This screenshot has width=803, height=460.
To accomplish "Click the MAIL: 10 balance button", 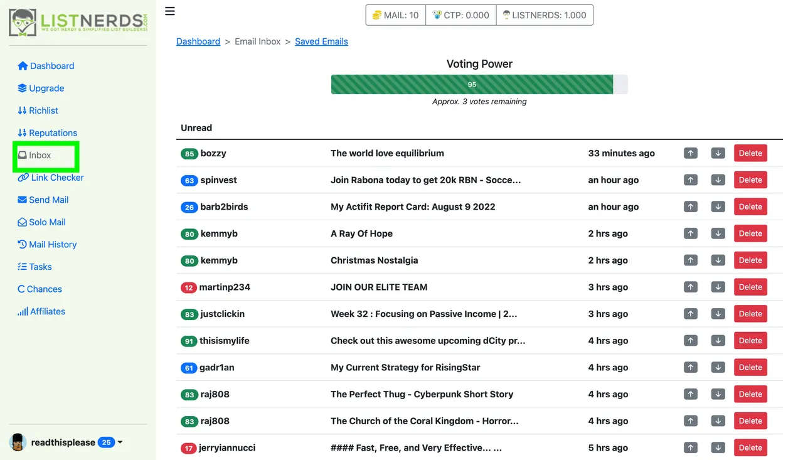I will (396, 15).
